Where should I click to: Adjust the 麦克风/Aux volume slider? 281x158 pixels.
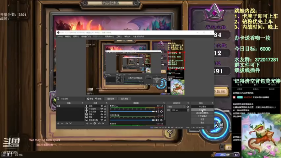click(132, 111)
